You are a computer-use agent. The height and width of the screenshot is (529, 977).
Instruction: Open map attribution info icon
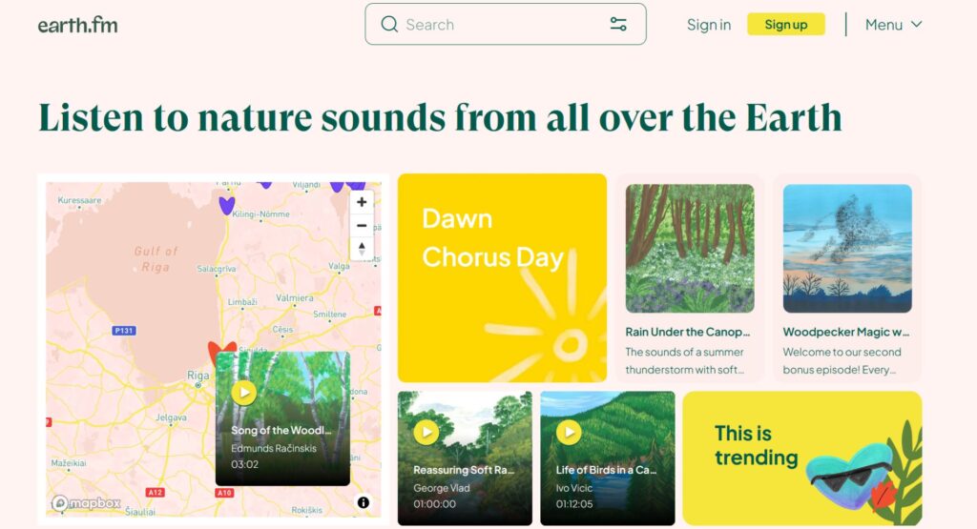pyautogui.click(x=364, y=502)
